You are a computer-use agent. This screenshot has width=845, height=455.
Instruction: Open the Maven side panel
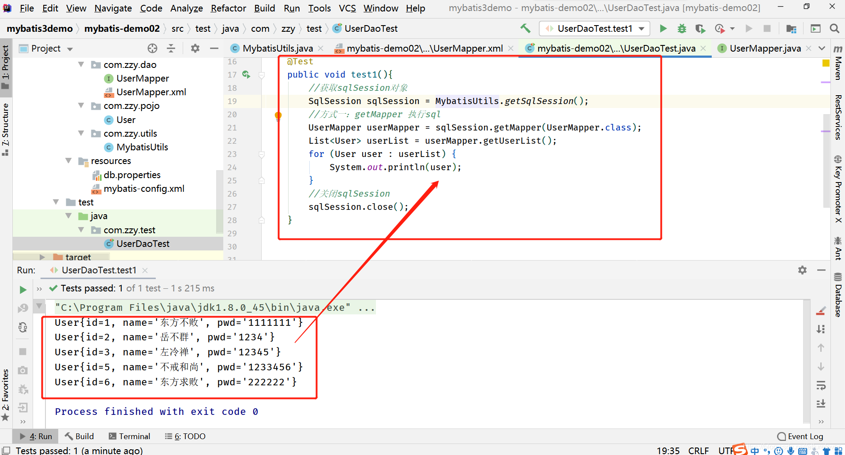pyautogui.click(x=837, y=62)
